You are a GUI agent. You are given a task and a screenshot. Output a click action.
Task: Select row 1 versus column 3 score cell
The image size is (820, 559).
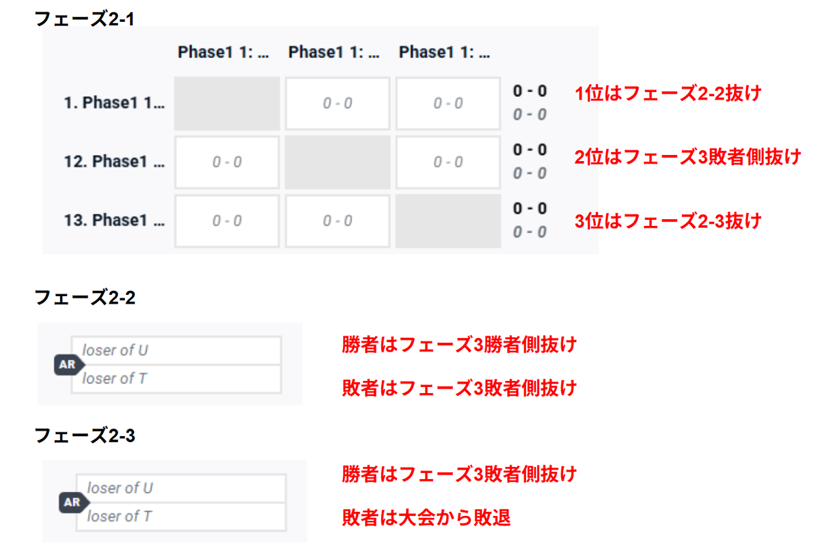tap(448, 104)
